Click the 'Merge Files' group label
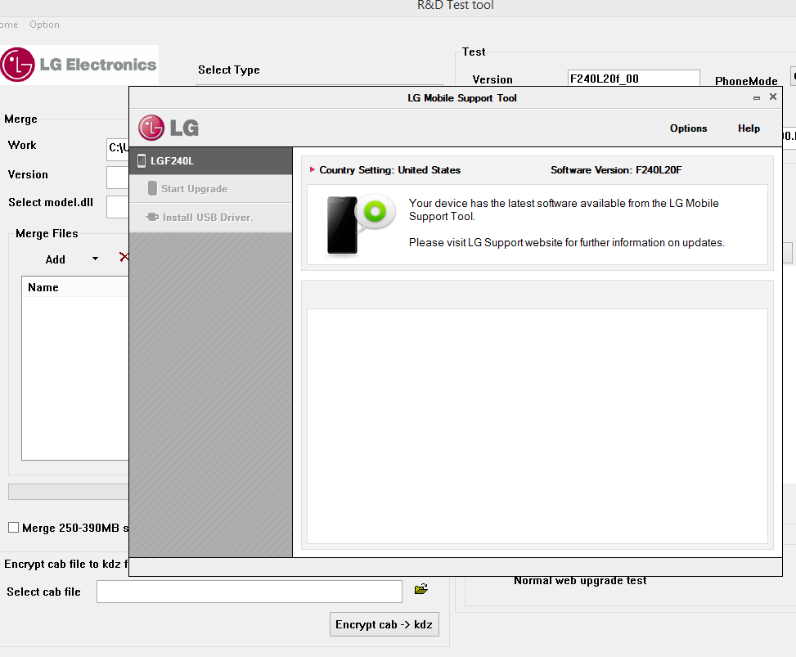 (x=47, y=233)
